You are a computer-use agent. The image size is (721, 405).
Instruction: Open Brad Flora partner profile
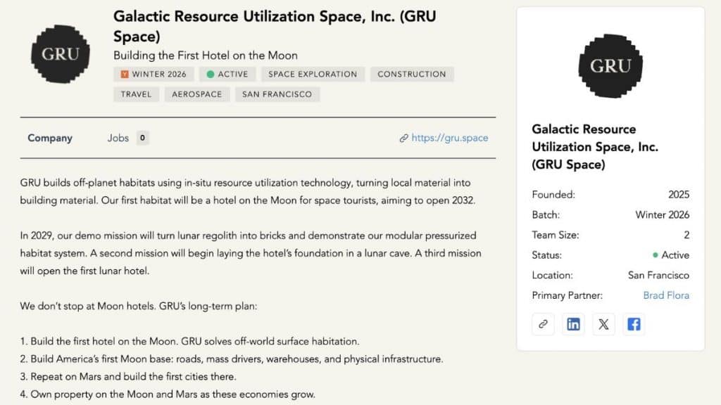click(x=666, y=295)
